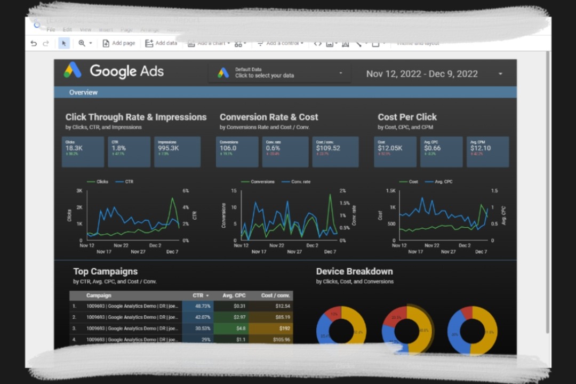This screenshot has height=384, width=576.
Task: Activate the selection mode pointer tool
Action: 64,43
